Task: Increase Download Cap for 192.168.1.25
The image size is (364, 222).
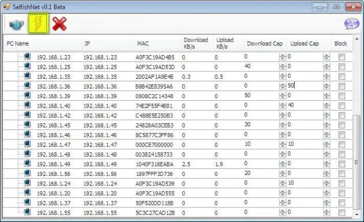Action: pyautogui.click(x=282, y=64)
